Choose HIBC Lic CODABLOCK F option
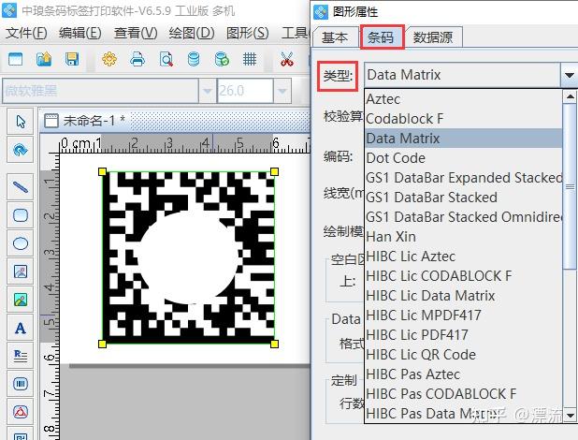This screenshot has height=440, width=578. 463,276
